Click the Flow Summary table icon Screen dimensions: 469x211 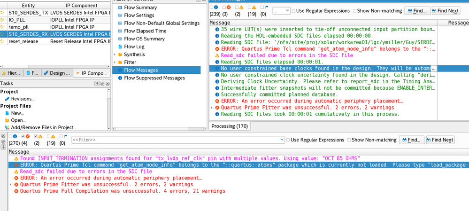[120, 8]
